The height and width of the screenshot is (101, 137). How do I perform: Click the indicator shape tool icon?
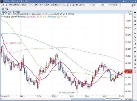(135, 60)
